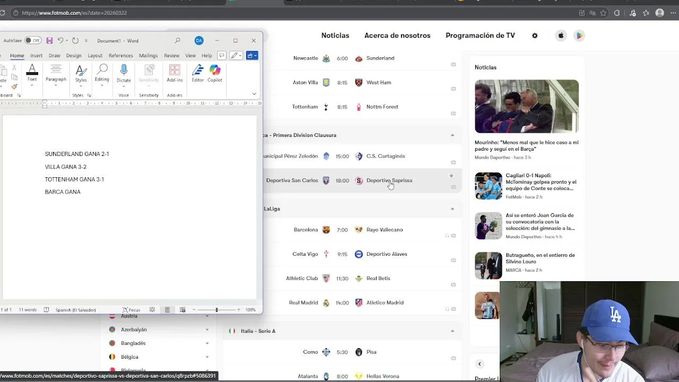Open Noticias in FotMob header

(x=335, y=36)
